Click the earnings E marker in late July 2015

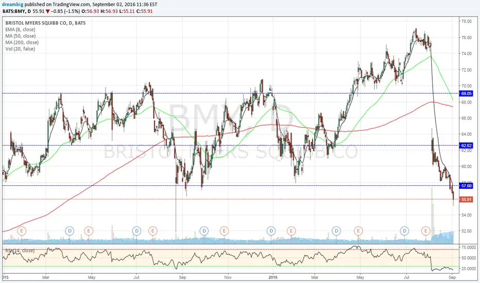coord(153,231)
